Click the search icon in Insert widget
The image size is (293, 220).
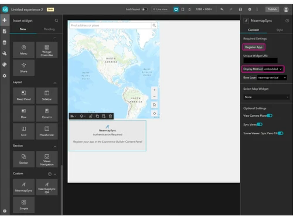click(x=56, y=21)
